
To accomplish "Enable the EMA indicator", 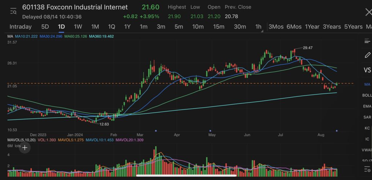I will [x=367, y=106].
